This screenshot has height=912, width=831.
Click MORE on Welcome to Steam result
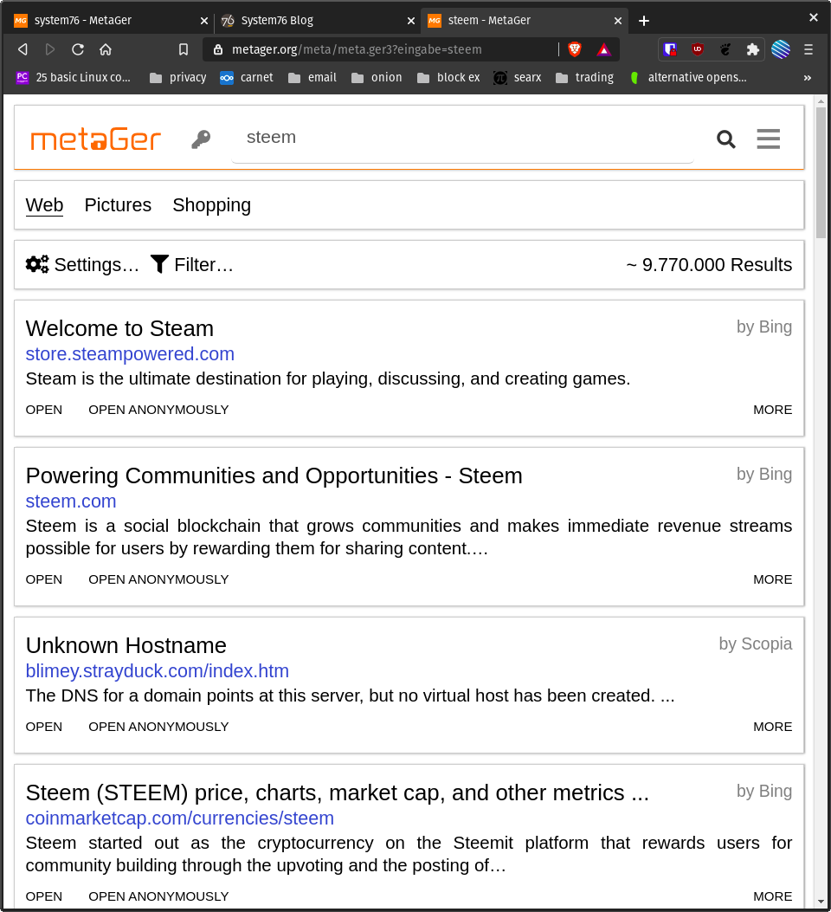coord(773,410)
